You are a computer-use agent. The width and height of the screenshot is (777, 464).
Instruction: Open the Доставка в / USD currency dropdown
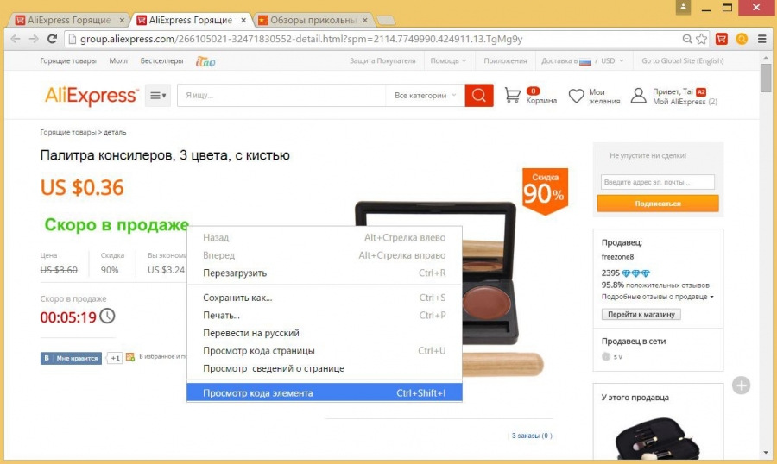[582, 61]
